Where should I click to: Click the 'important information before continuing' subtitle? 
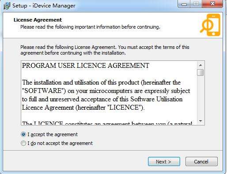pyautogui.click(x=117, y=27)
